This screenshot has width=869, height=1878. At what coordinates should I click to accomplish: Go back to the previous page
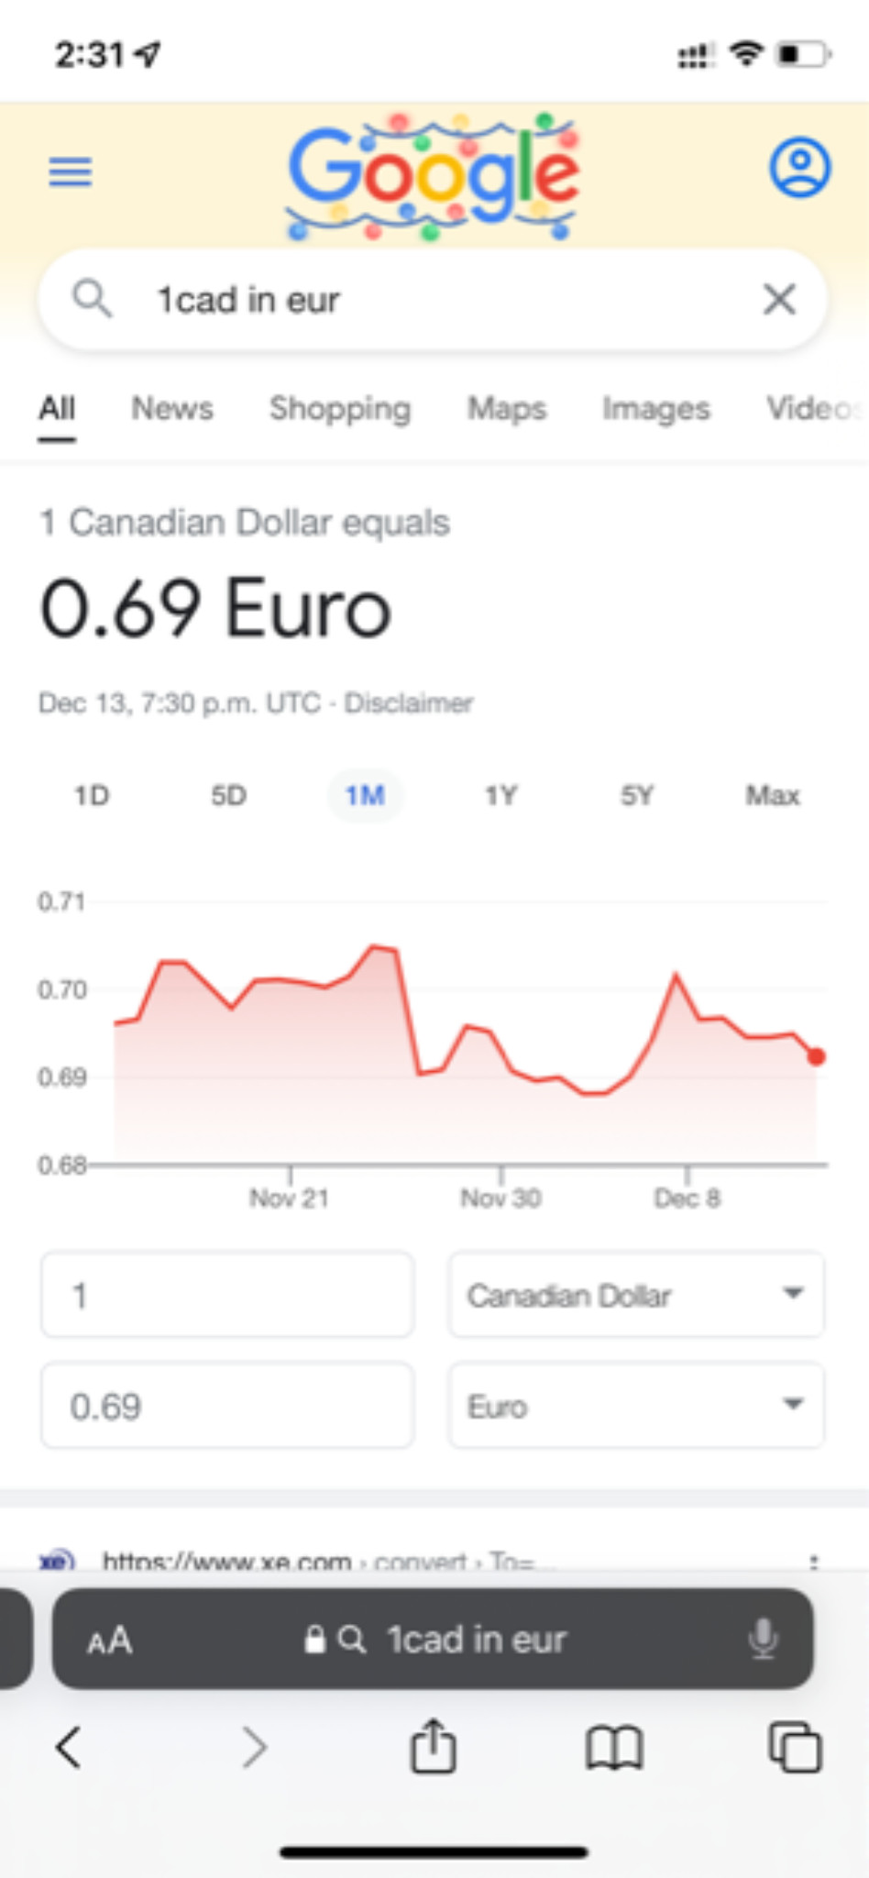(x=69, y=1747)
